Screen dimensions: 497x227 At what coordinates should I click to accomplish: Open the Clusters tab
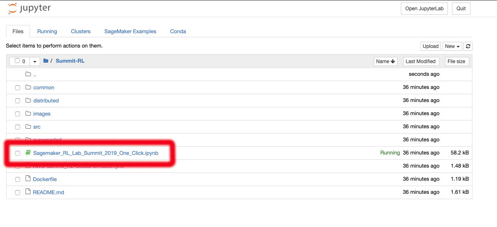[81, 31]
